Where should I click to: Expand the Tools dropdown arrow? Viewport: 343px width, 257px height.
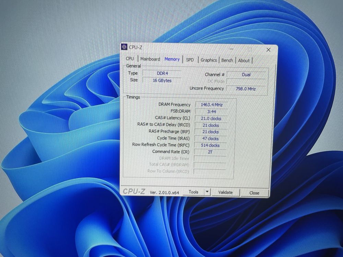pyautogui.click(x=207, y=192)
